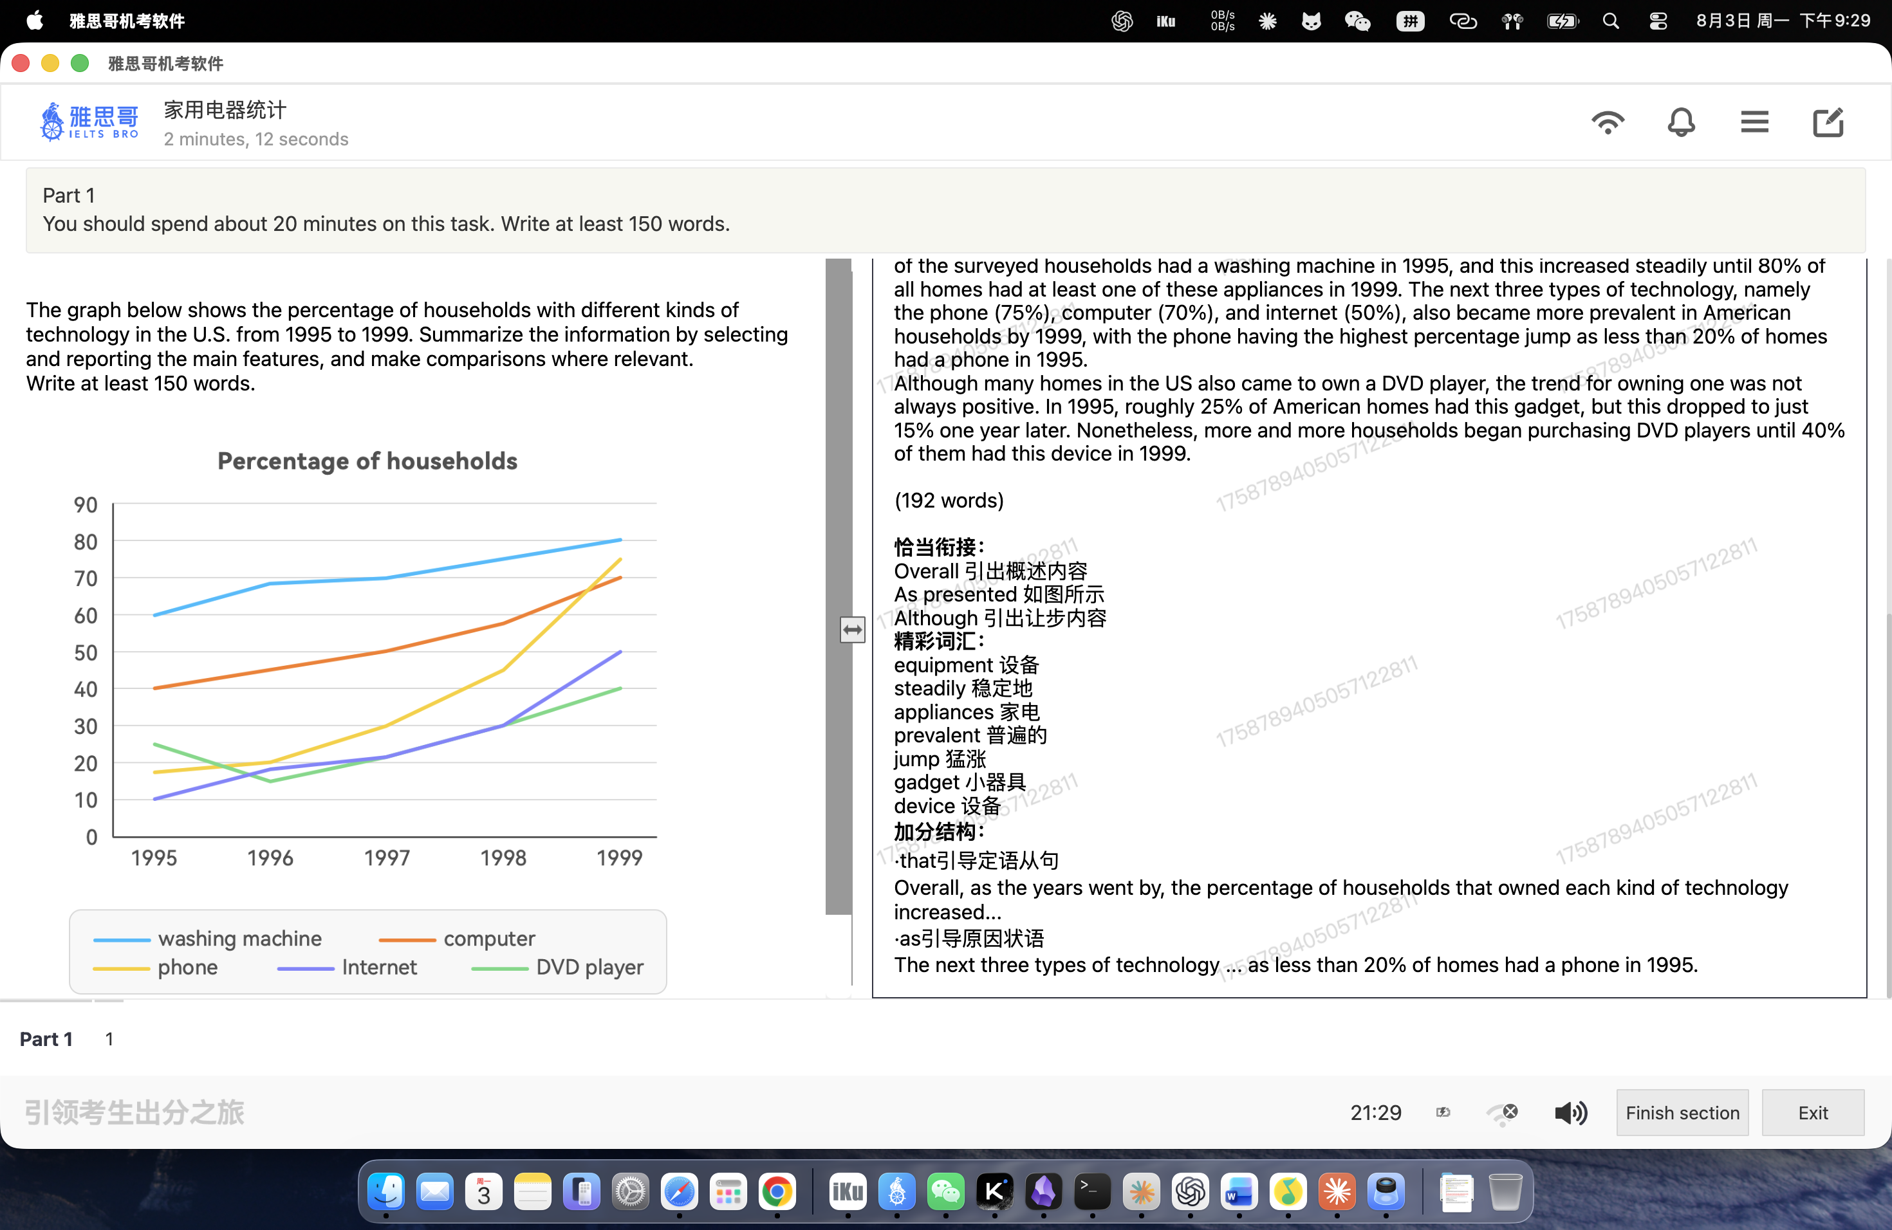Open Control Center in menu bar
The image size is (1892, 1230).
(x=1658, y=21)
